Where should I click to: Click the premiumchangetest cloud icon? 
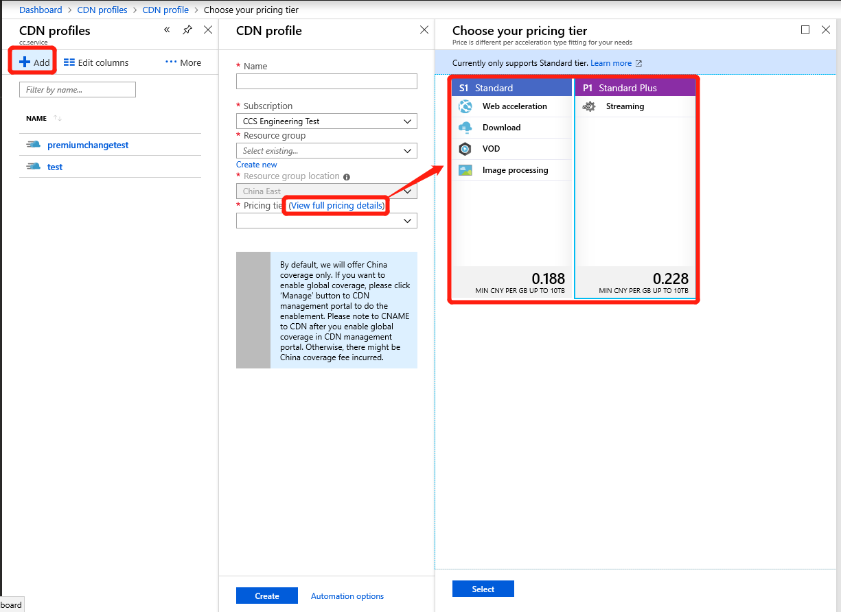click(34, 145)
